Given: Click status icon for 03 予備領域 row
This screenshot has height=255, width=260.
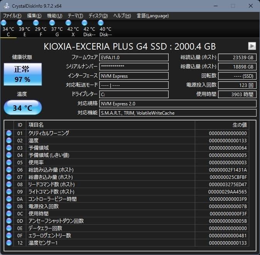Looking at the screenshot, I should click(9, 148).
